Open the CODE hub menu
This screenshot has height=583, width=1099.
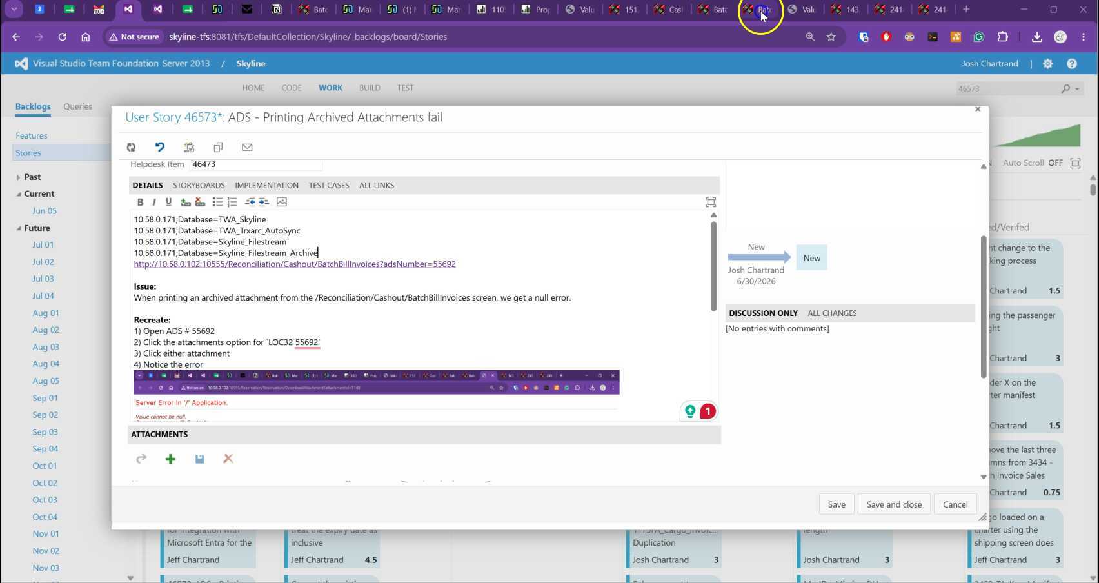pyautogui.click(x=292, y=88)
